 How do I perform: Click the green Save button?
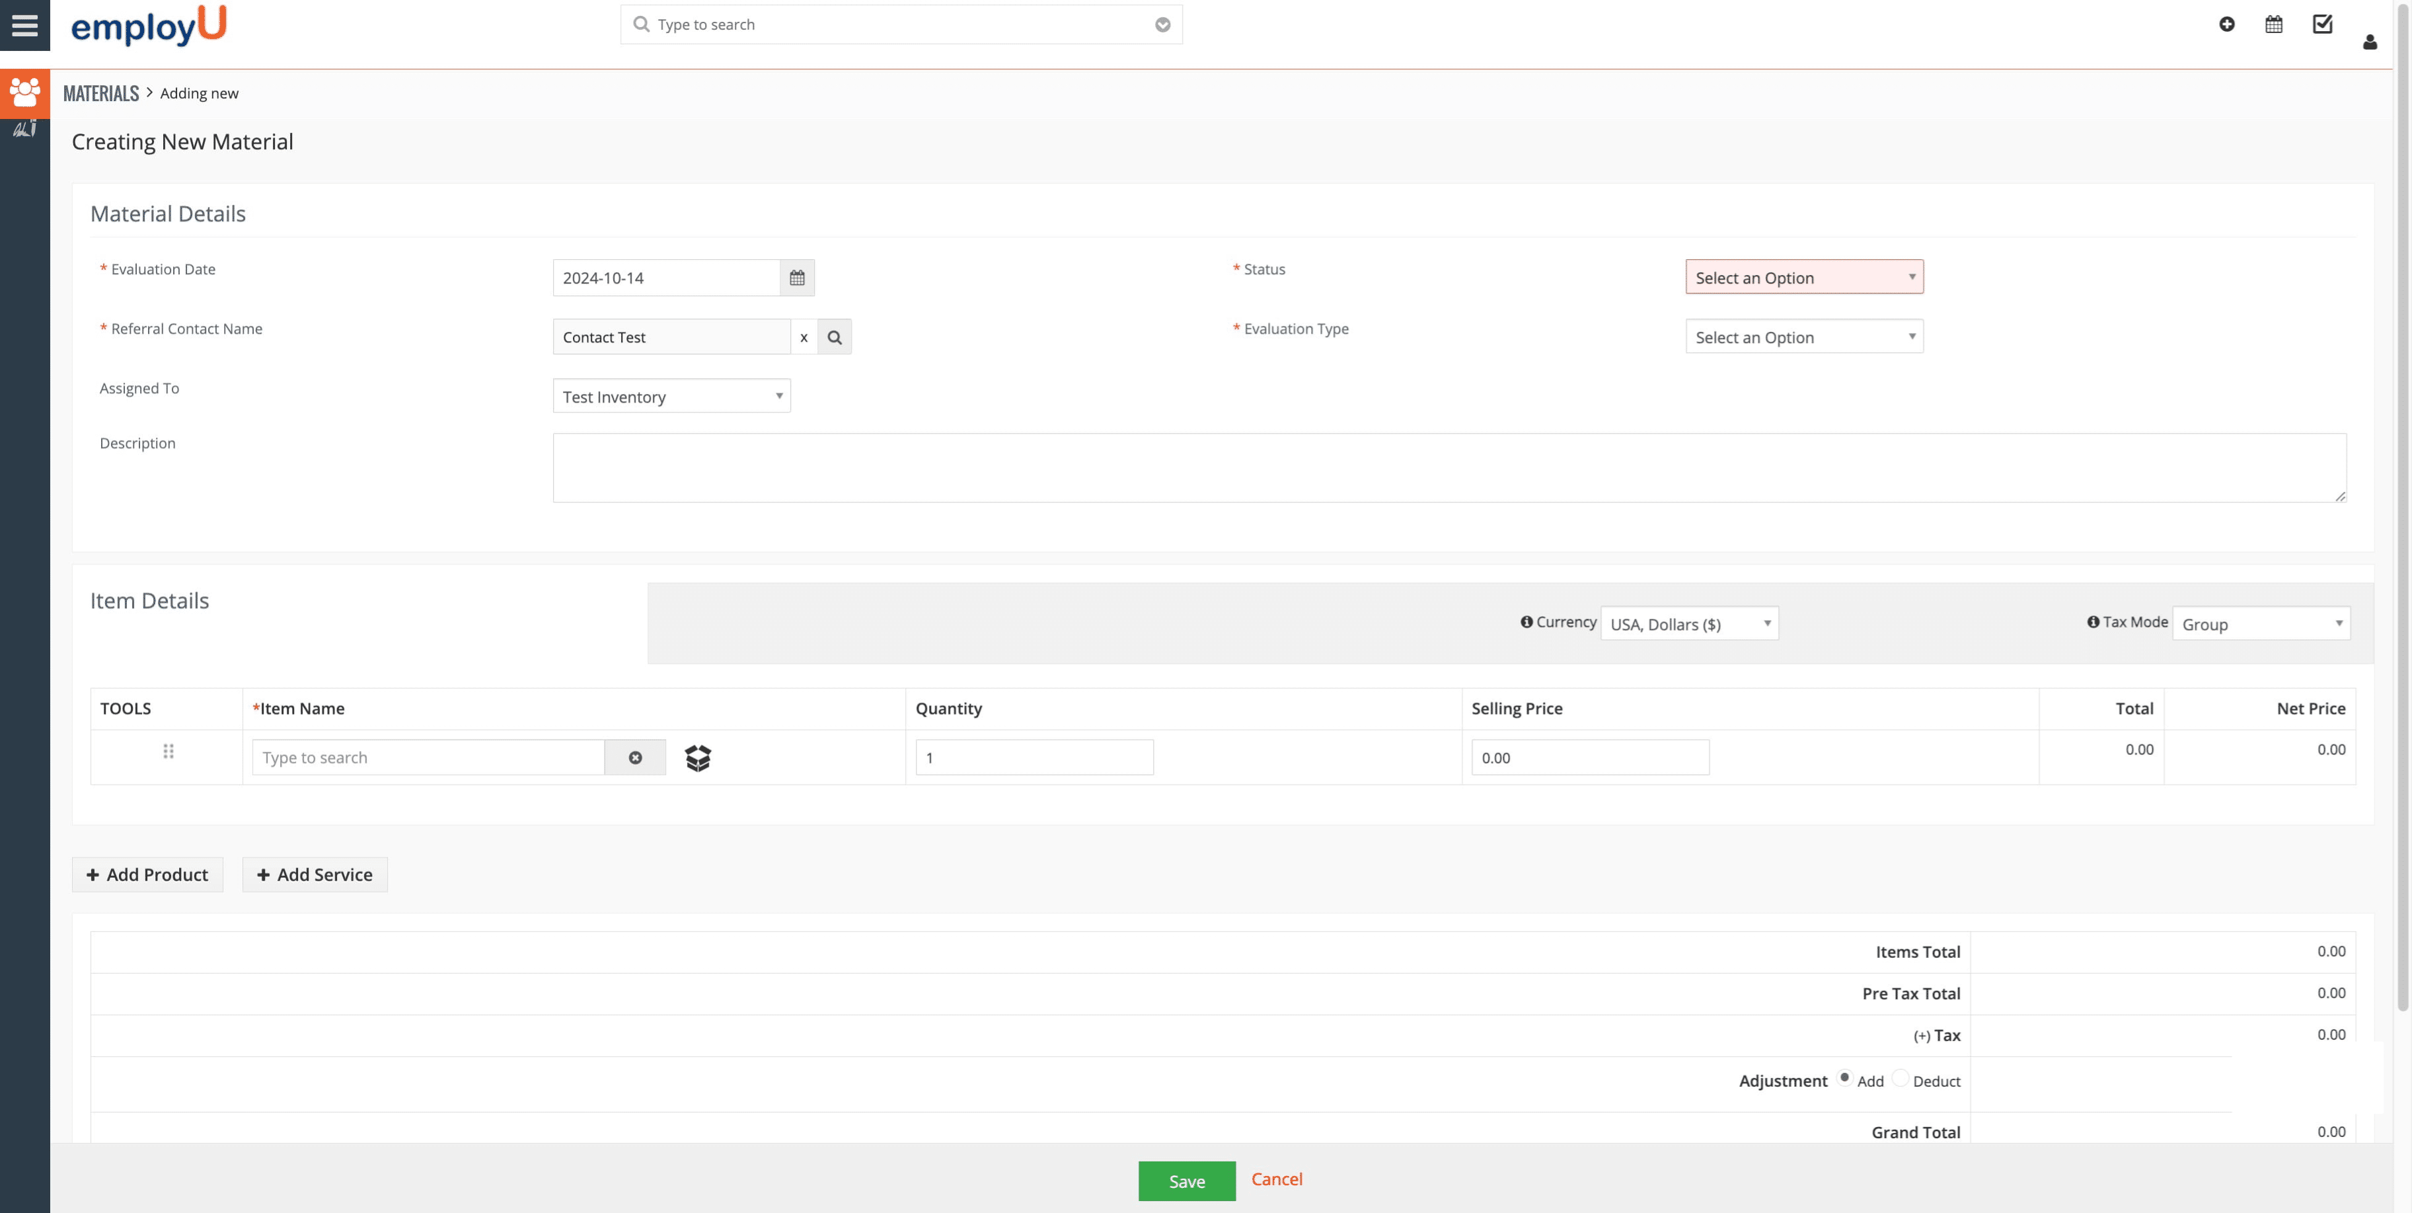[x=1186, y=1181]
